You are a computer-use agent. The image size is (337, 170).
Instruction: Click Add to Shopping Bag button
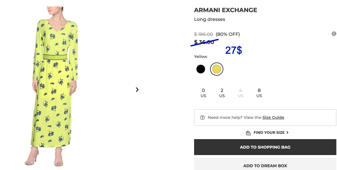(265, 147)
